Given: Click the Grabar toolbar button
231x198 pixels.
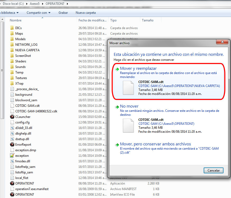Looking at the screenshot, I should [63, 13].
